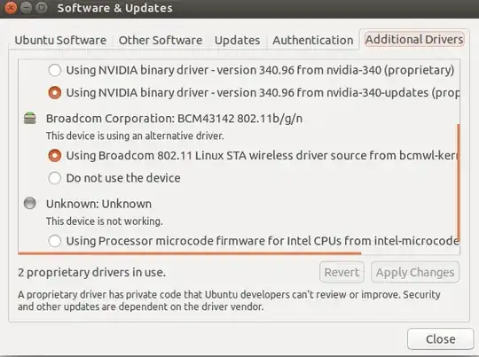Click the horizontal scrollbar under driver list
The width and height of the screenshot is (479, 357).
(x=190, y=253)
